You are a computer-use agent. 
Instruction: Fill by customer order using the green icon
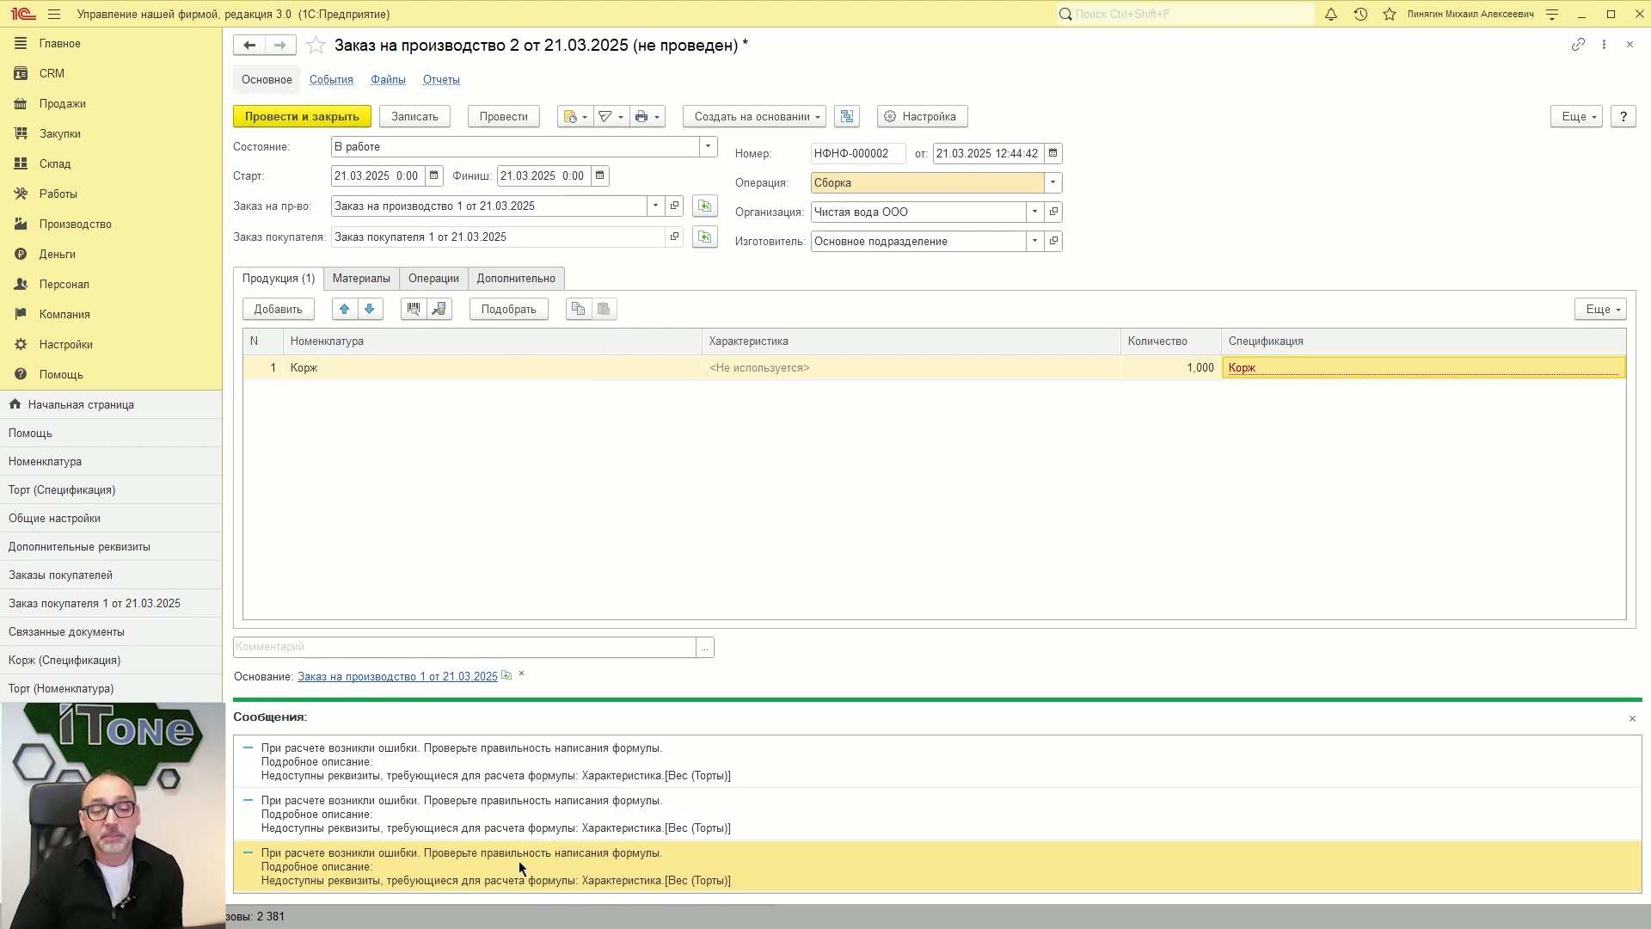(x=705, y=237)
